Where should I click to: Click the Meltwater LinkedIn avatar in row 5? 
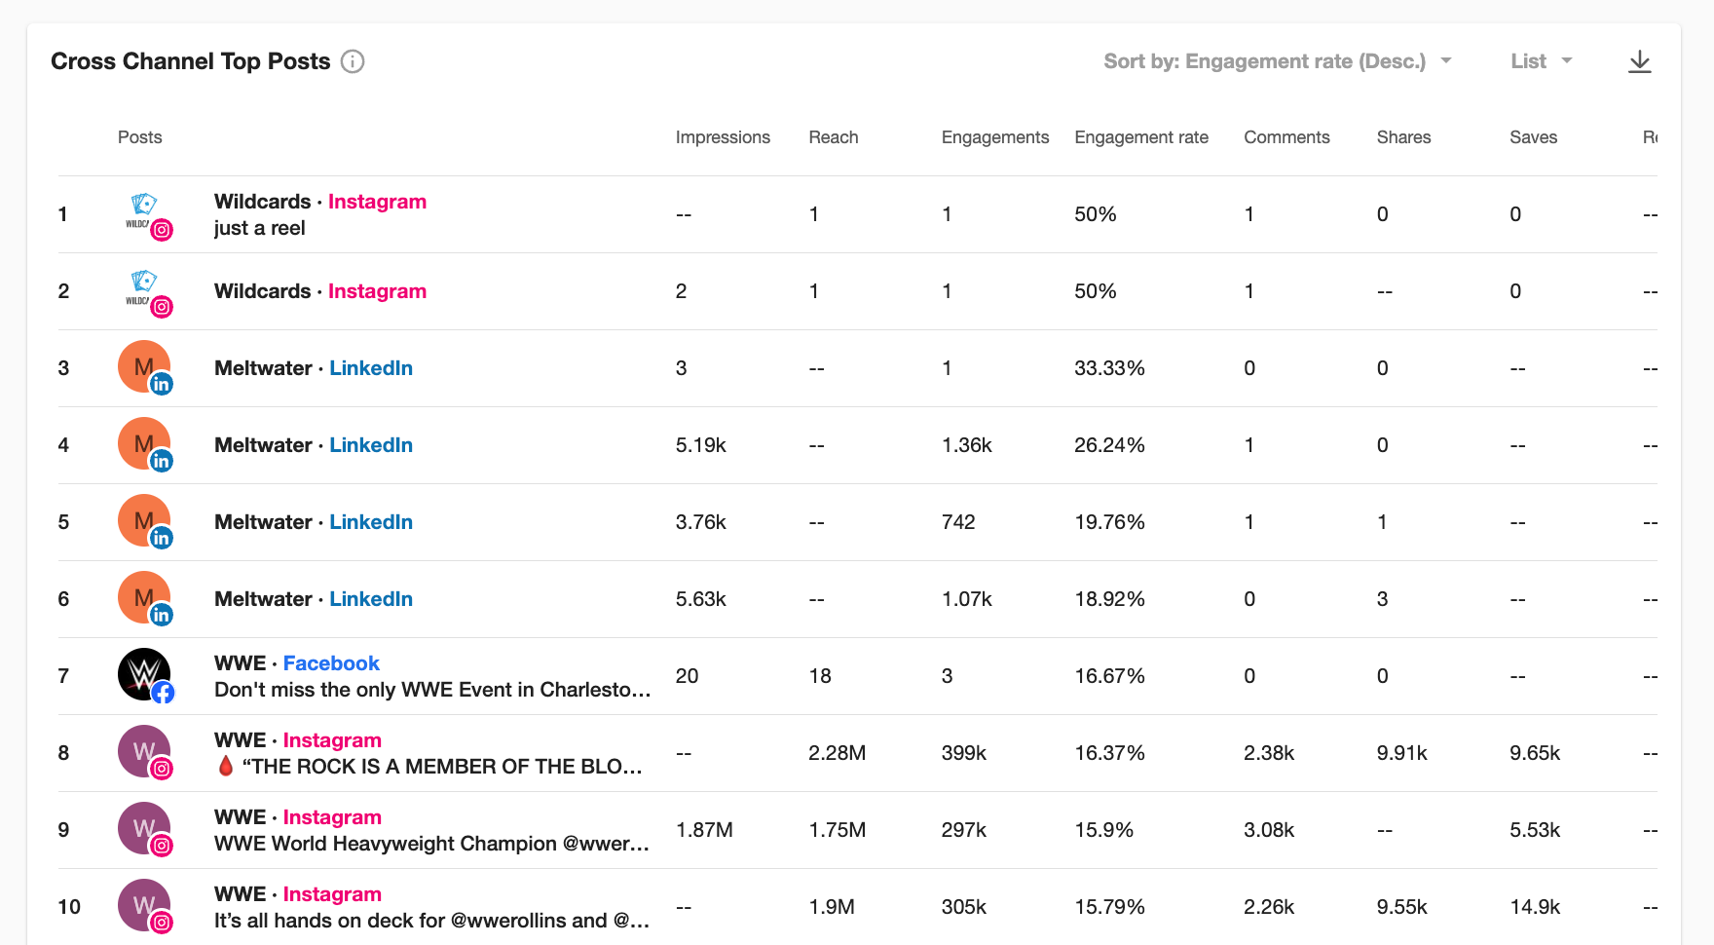coord(144,522)
